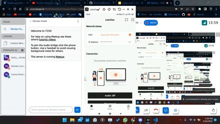Switch to JSONPlaceholder browser tab

click(73, 3)
